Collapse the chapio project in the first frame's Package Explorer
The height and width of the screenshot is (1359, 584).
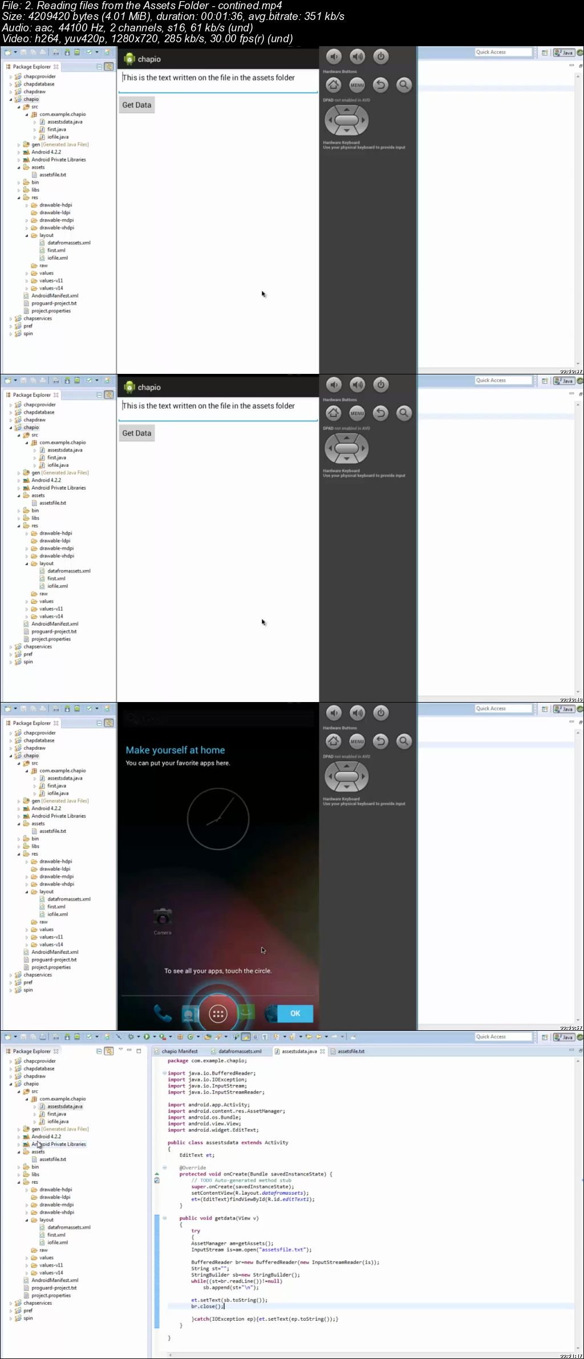coord(10,99)
